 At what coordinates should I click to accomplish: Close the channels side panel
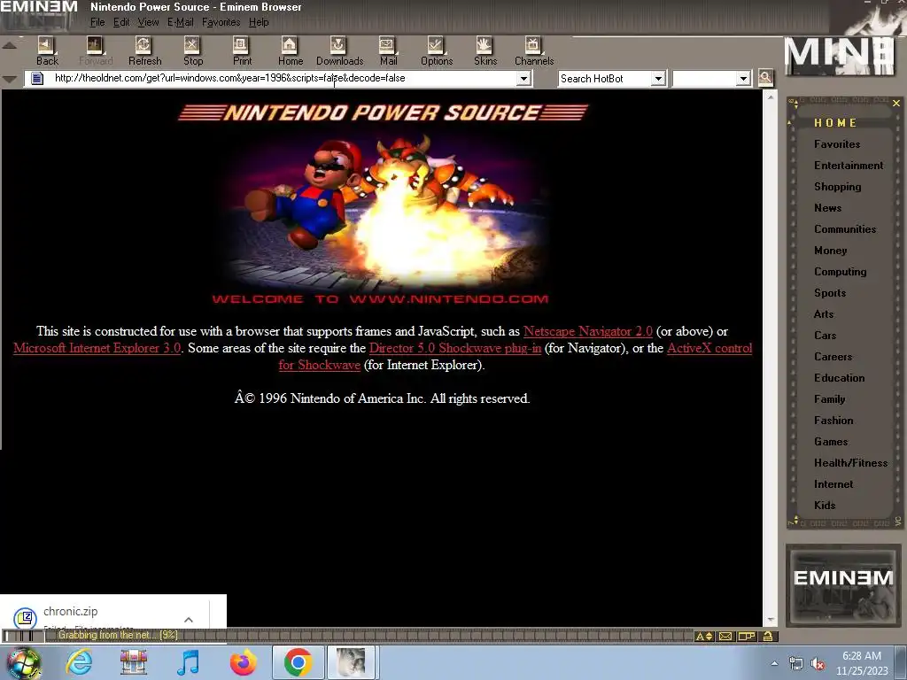(x=896, y=103)
